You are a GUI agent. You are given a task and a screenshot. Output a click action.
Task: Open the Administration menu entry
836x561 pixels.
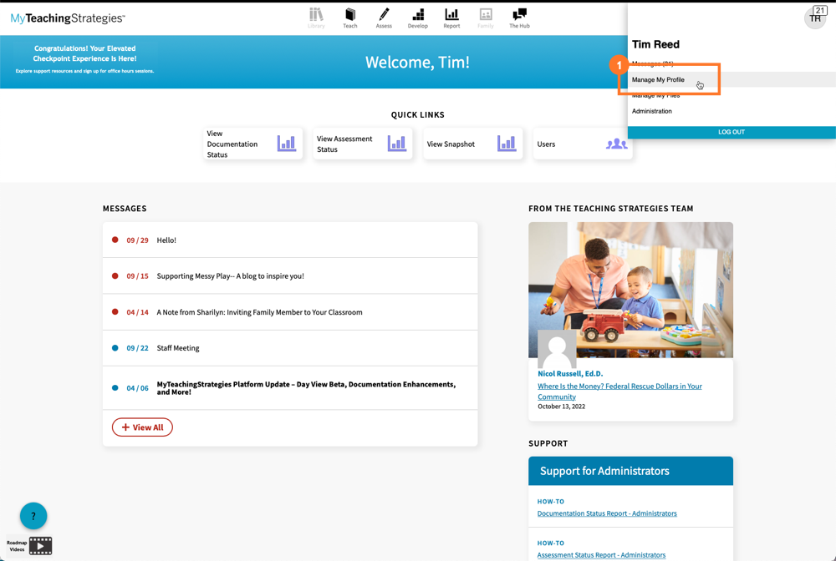click(653, 110)
